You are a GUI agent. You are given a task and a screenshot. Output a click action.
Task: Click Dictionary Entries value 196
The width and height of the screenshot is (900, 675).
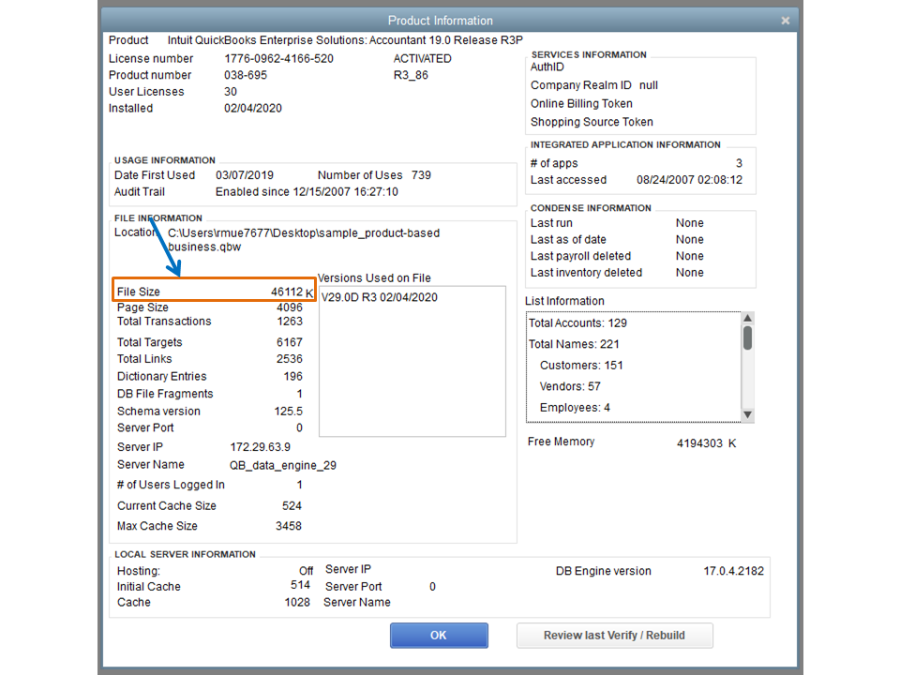coord(292,377)
